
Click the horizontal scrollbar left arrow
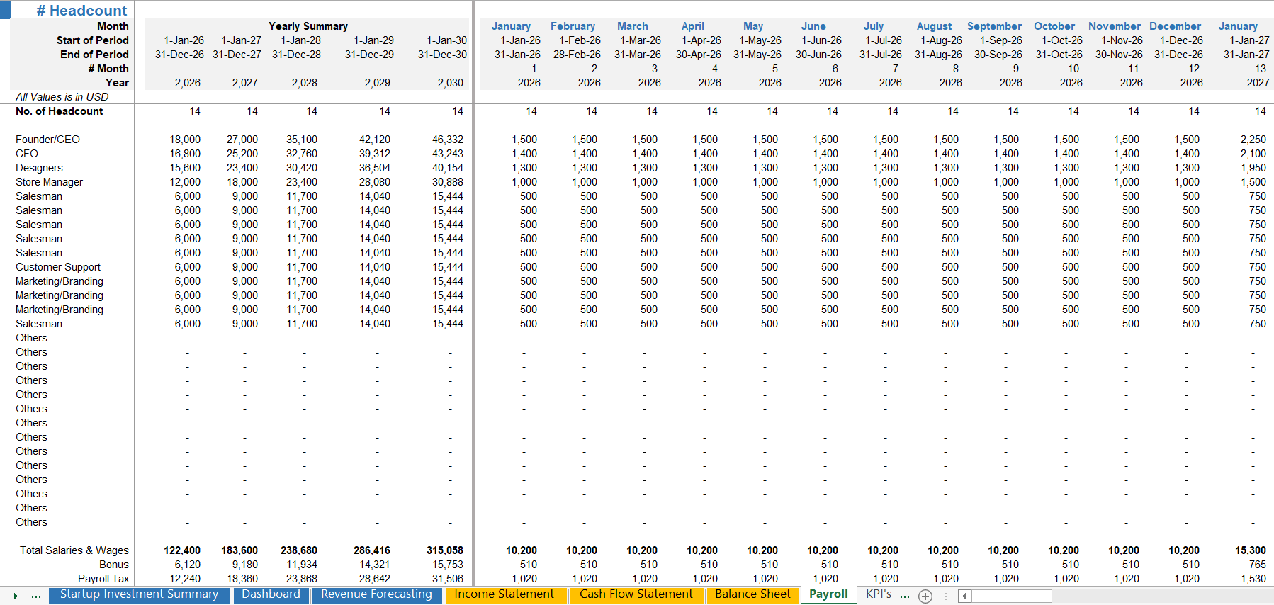964,596
